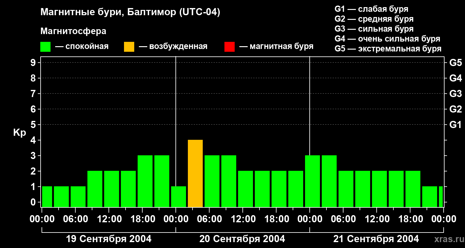Click the '18:00' tick label above '20 Сентября 2004'
This screenshot has width=465, height=248.
point(276,219)
